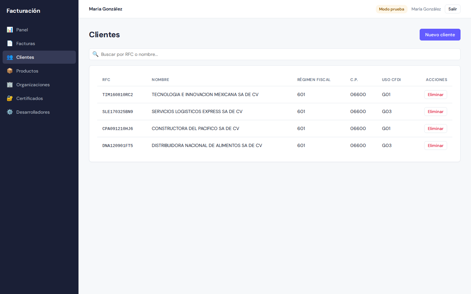Click the Panel chart icon in sidebar
This screenshot has width=471, height=294.
pyautogui.click(x=10, y=30)
